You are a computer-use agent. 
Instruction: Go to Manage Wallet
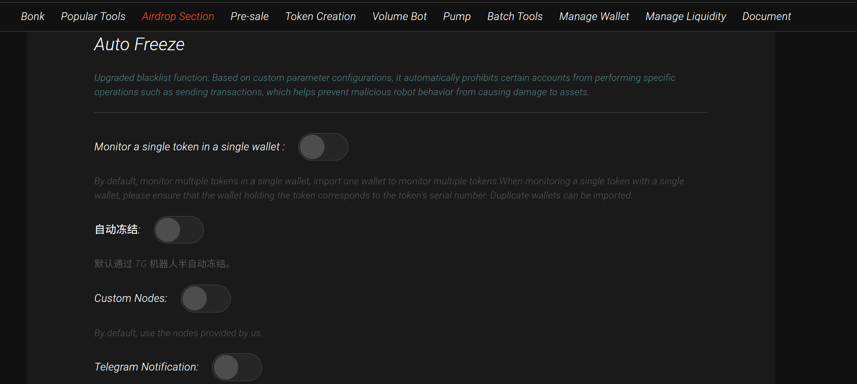(594, 16)
